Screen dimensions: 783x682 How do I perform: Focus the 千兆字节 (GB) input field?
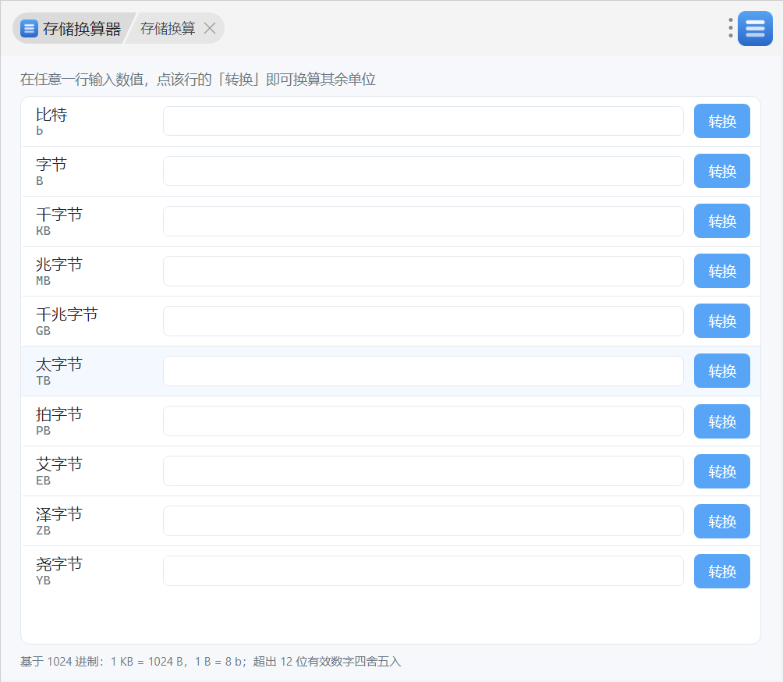[x=423, y=321]
